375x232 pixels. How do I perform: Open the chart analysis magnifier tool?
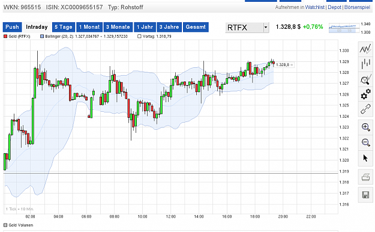tap(365, 79)
